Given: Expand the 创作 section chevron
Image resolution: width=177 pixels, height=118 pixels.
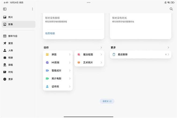Looking at the screenshot, I should (x=101, y=47).
